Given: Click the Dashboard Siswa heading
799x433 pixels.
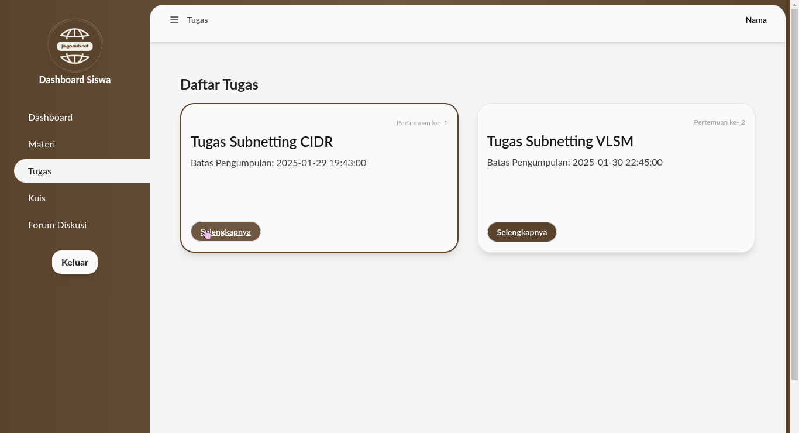Looking at the screenshot, I should coord(75,80).
